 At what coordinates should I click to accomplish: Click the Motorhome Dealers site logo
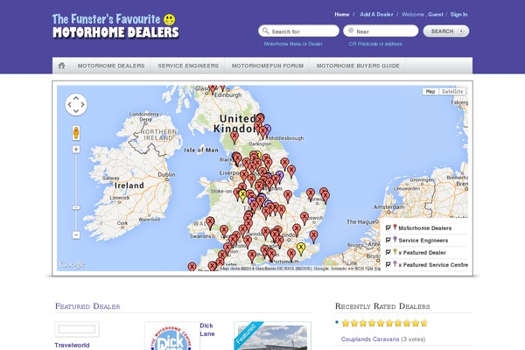pyautogui.click(x=115, y=26)
